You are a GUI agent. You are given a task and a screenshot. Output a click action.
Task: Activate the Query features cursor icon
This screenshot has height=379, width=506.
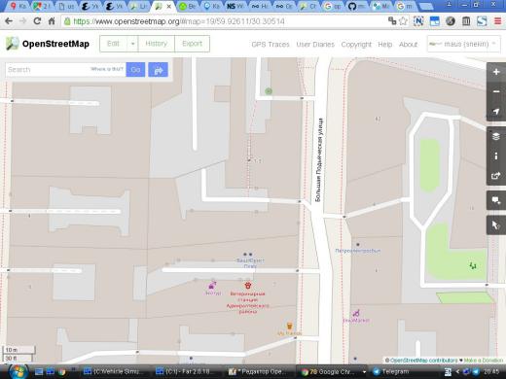(496, 225)
